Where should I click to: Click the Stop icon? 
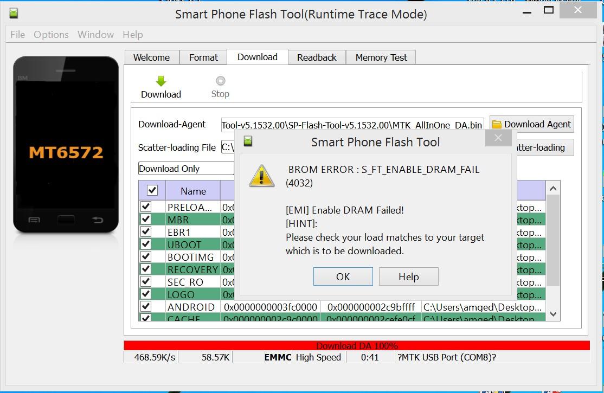[220, 81]
